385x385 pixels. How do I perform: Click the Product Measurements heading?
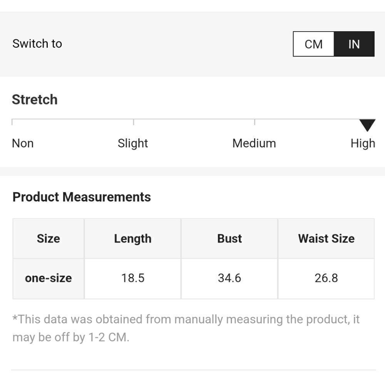(82, 197)
